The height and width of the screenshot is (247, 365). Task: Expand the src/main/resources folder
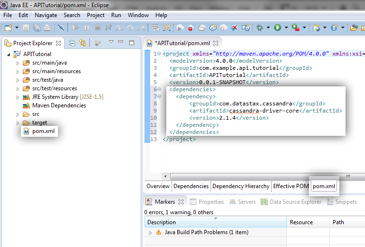point(18,72)
